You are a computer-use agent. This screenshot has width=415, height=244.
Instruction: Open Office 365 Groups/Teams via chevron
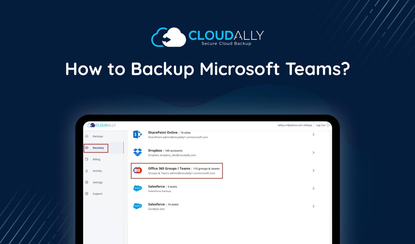313,170
